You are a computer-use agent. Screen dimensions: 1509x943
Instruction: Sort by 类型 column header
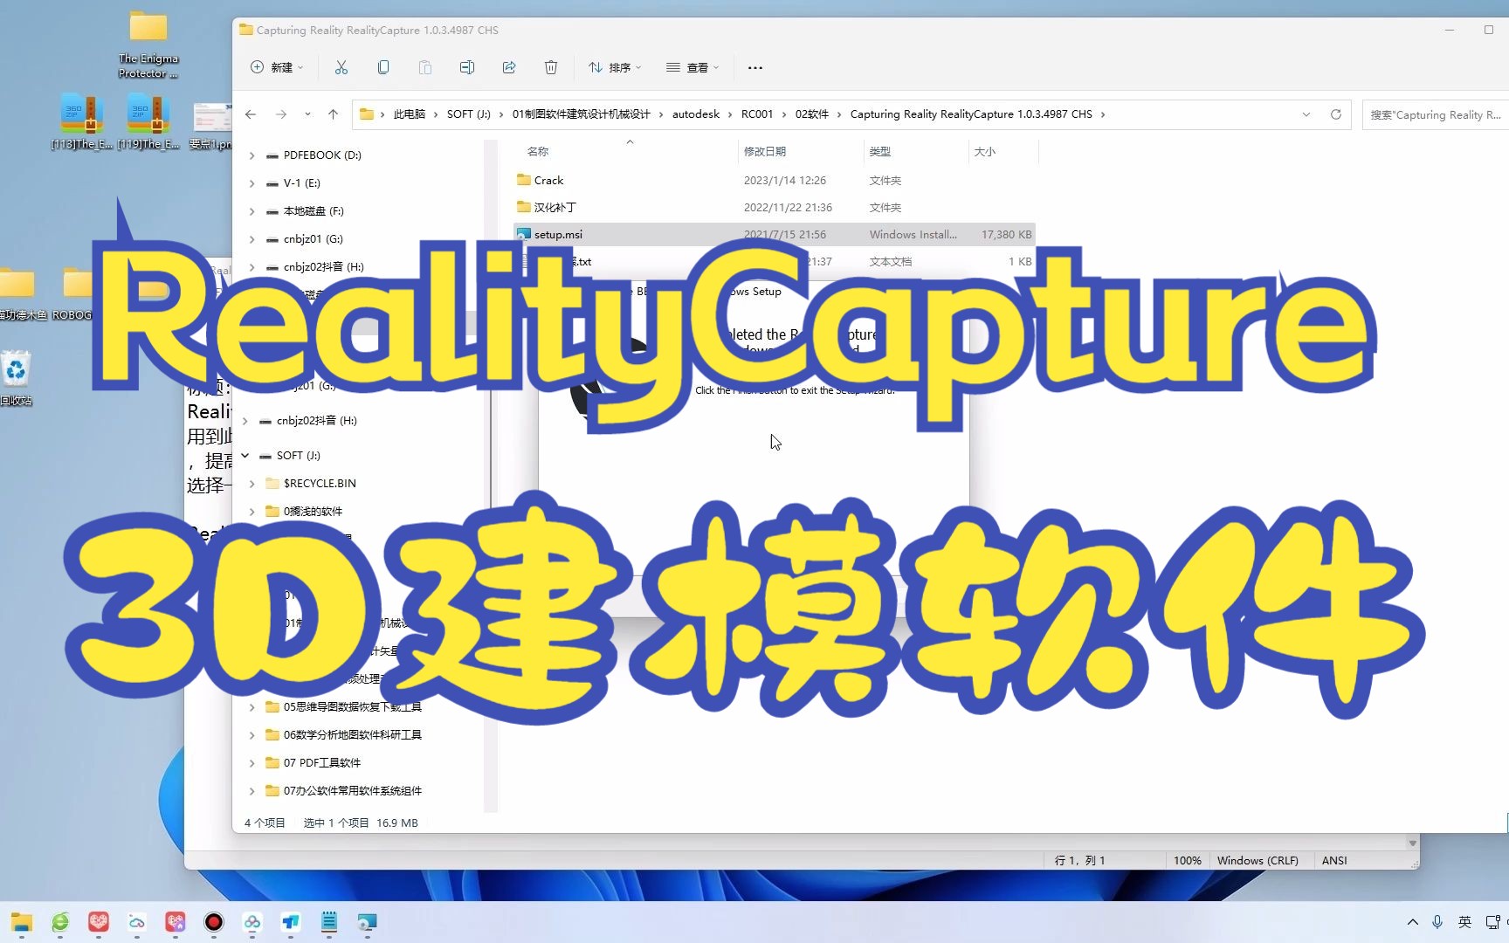880,152
